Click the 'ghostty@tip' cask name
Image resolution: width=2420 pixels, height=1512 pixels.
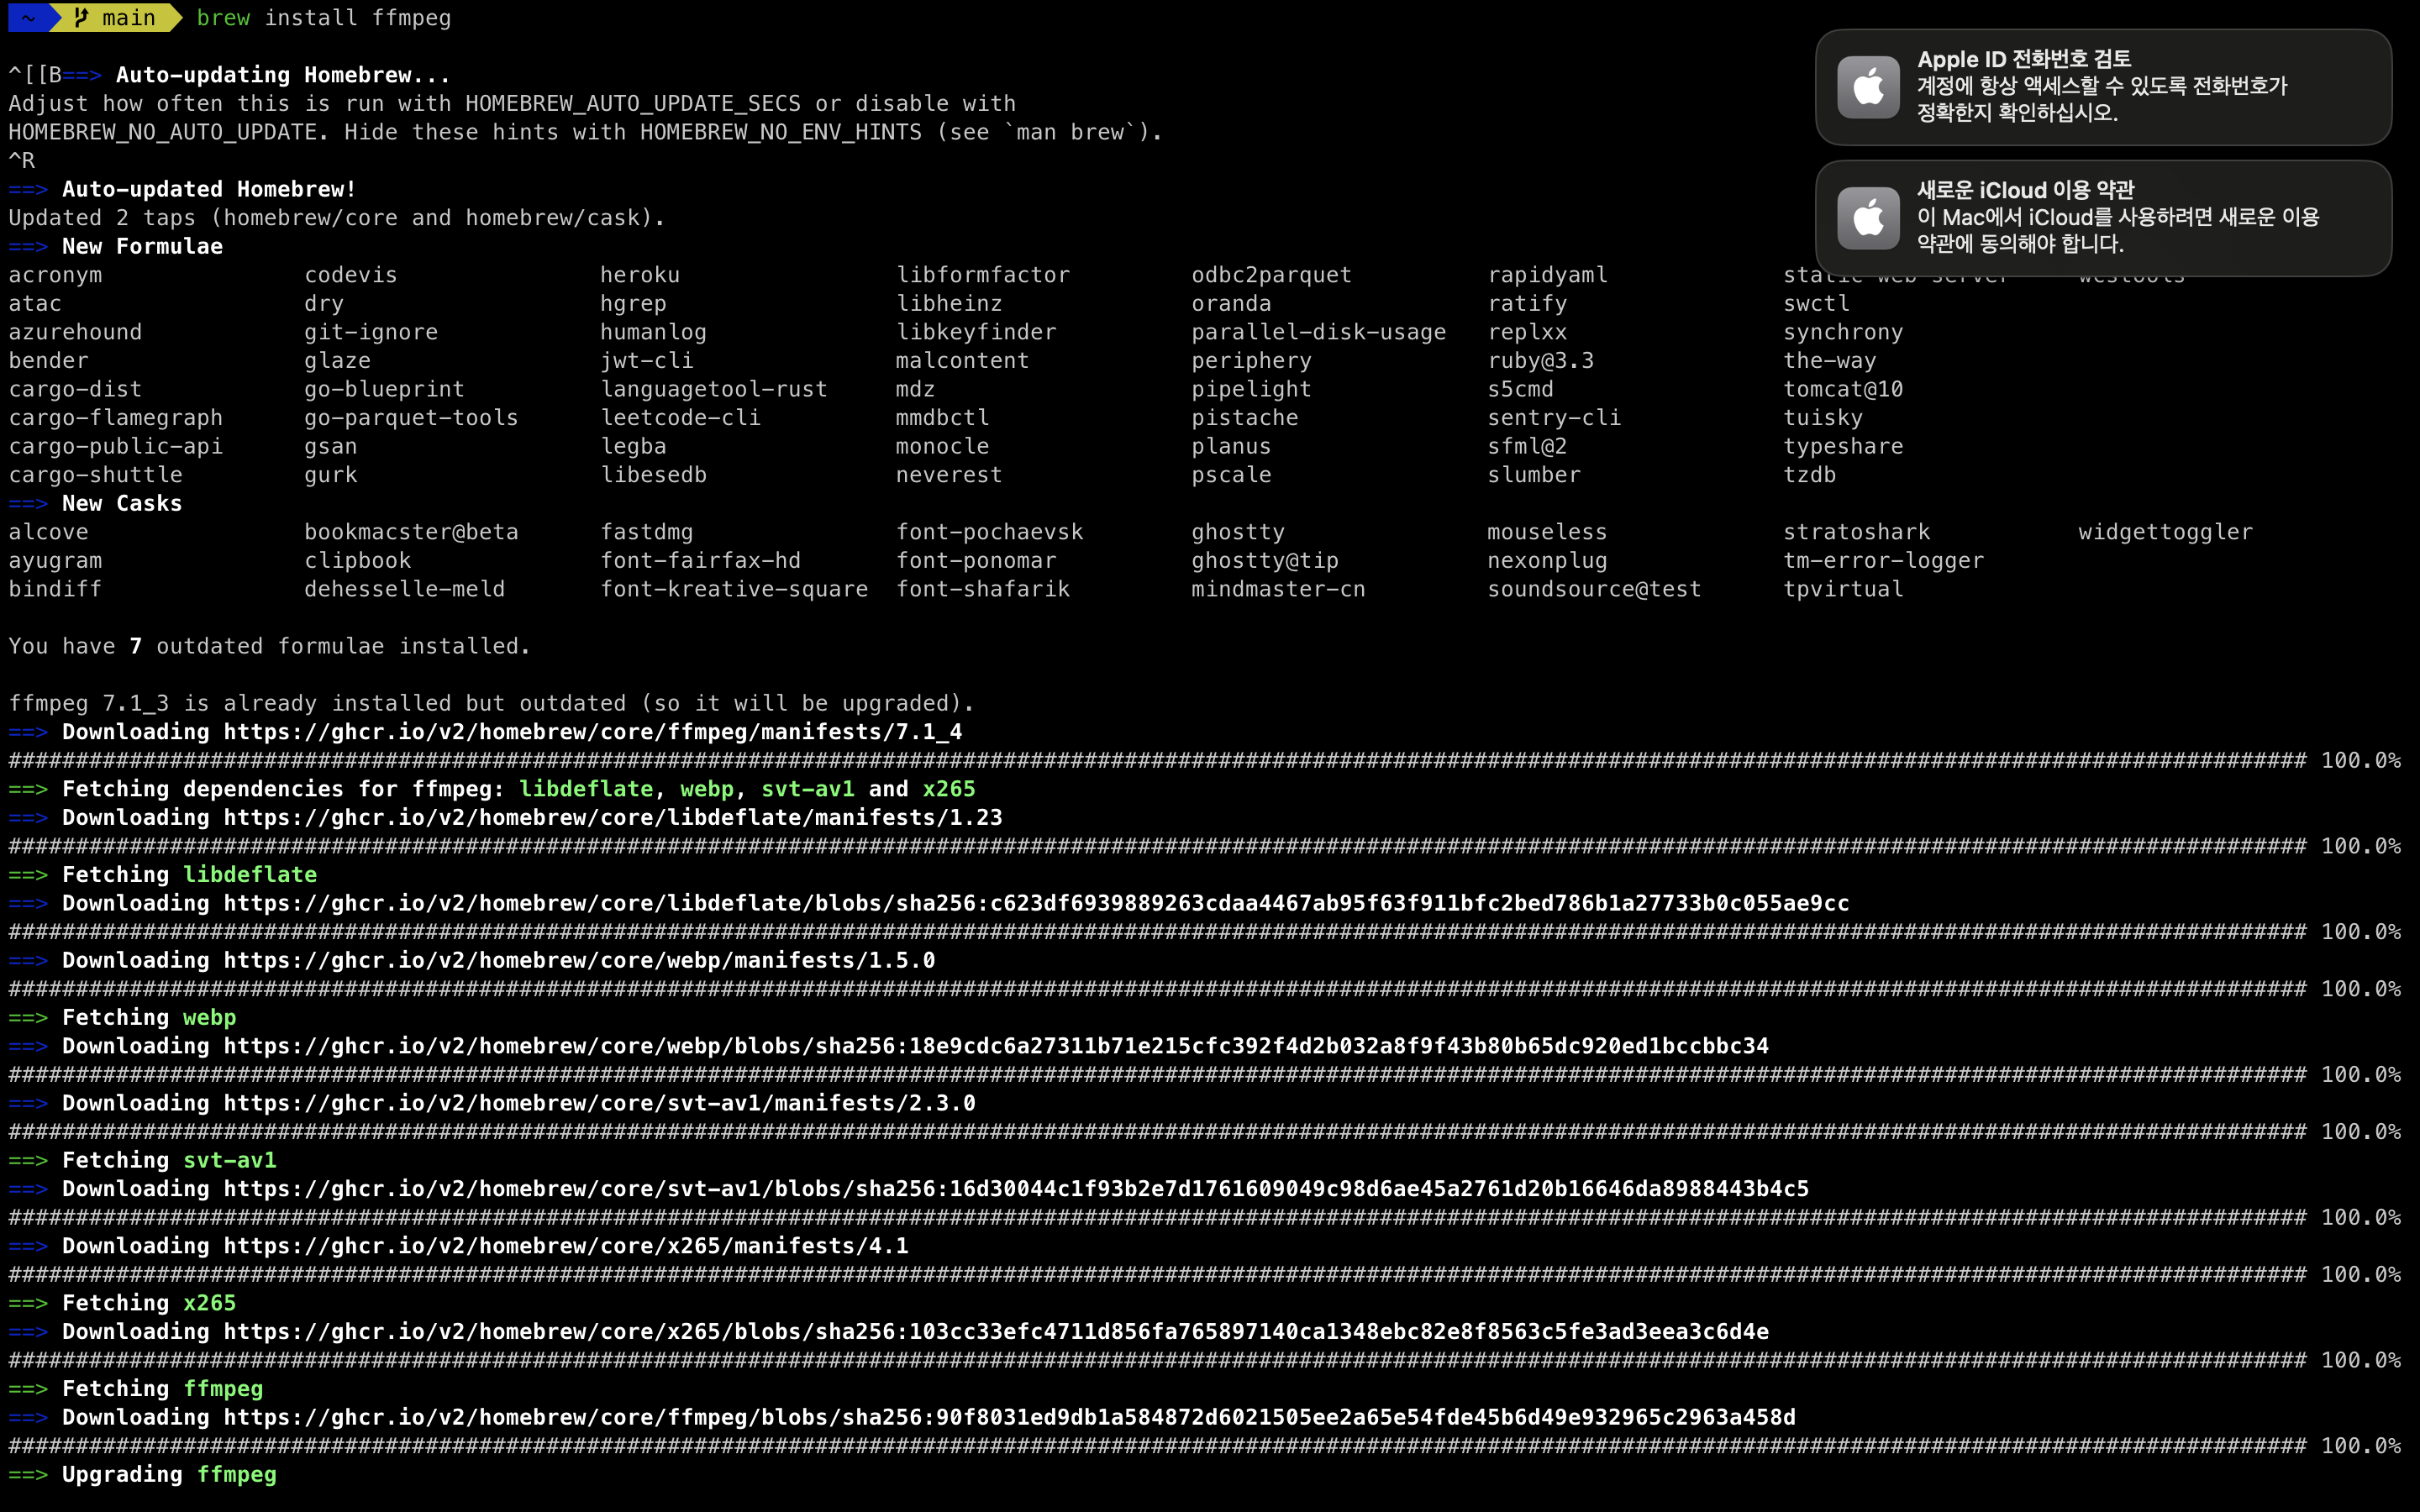(x=1265, y=561)
